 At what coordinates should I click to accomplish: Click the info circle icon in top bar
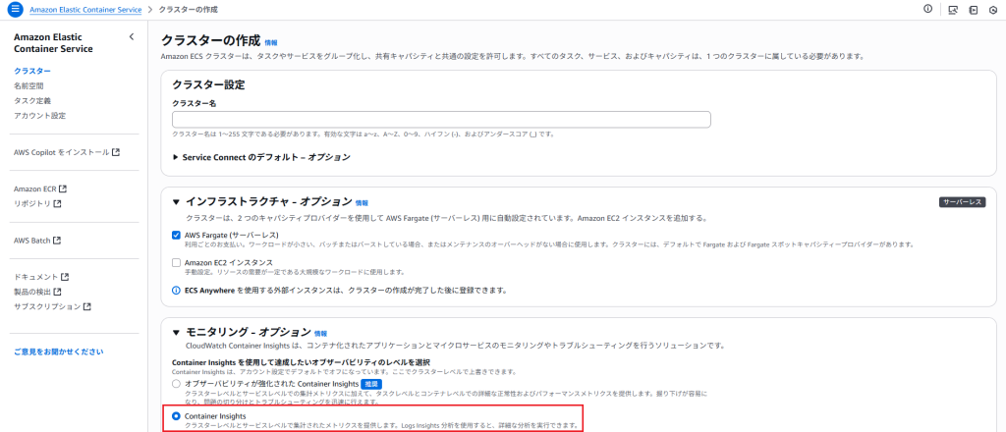click(x=927, y=9)
